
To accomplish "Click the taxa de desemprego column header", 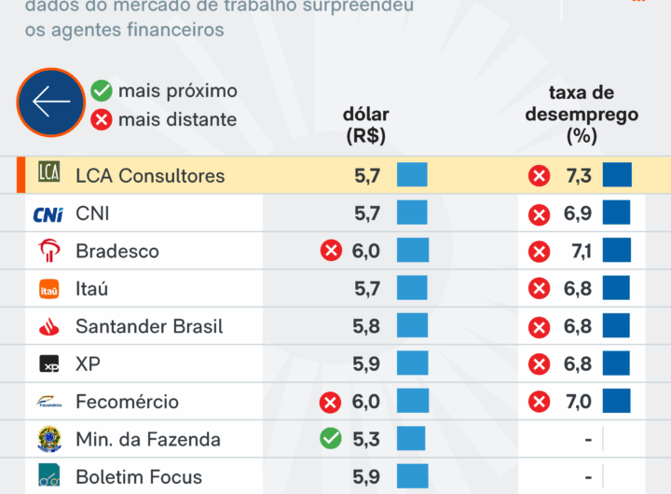I will tap(582, 115).
